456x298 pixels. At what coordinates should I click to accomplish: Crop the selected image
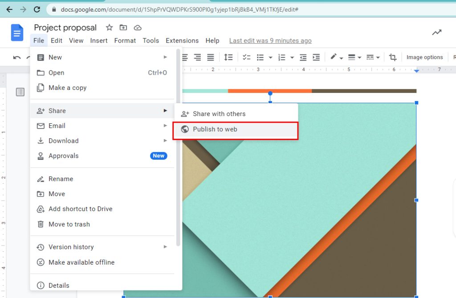(392, 57)
